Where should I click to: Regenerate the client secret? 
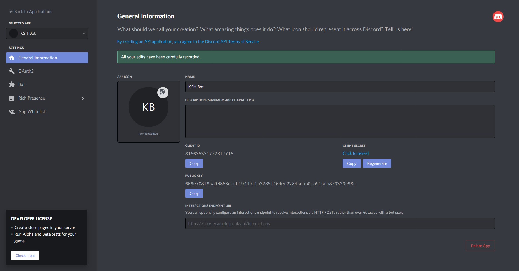pos(377,163)
